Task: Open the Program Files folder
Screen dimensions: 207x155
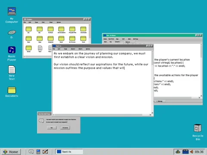Action: pos(72,30)
